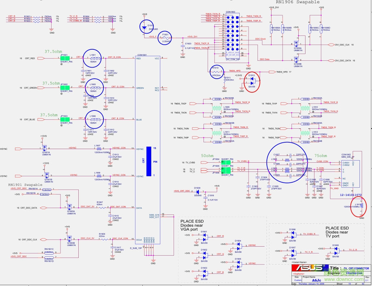Click the L1912 common-mode choke symbol
The width and height of the screenshot is (372, 286).
point(305,133)
